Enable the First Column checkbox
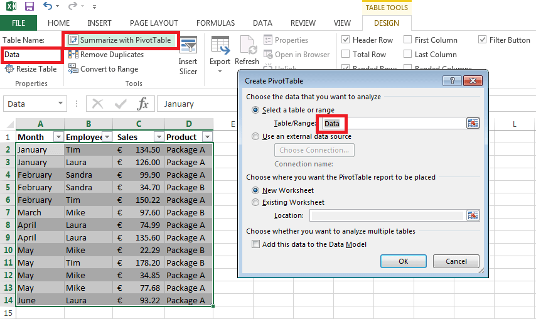 [407, 40]
